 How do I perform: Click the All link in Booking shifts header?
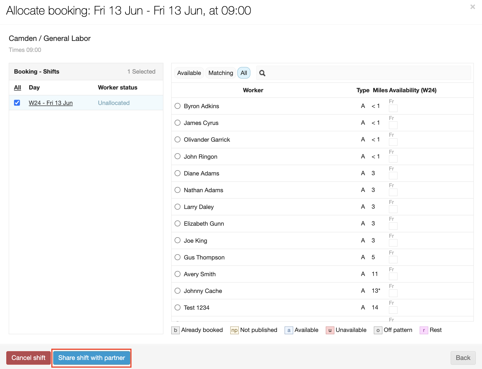[18, 88]
